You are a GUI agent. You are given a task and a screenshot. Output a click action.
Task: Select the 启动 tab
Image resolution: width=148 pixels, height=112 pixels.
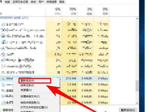[33, 2]
